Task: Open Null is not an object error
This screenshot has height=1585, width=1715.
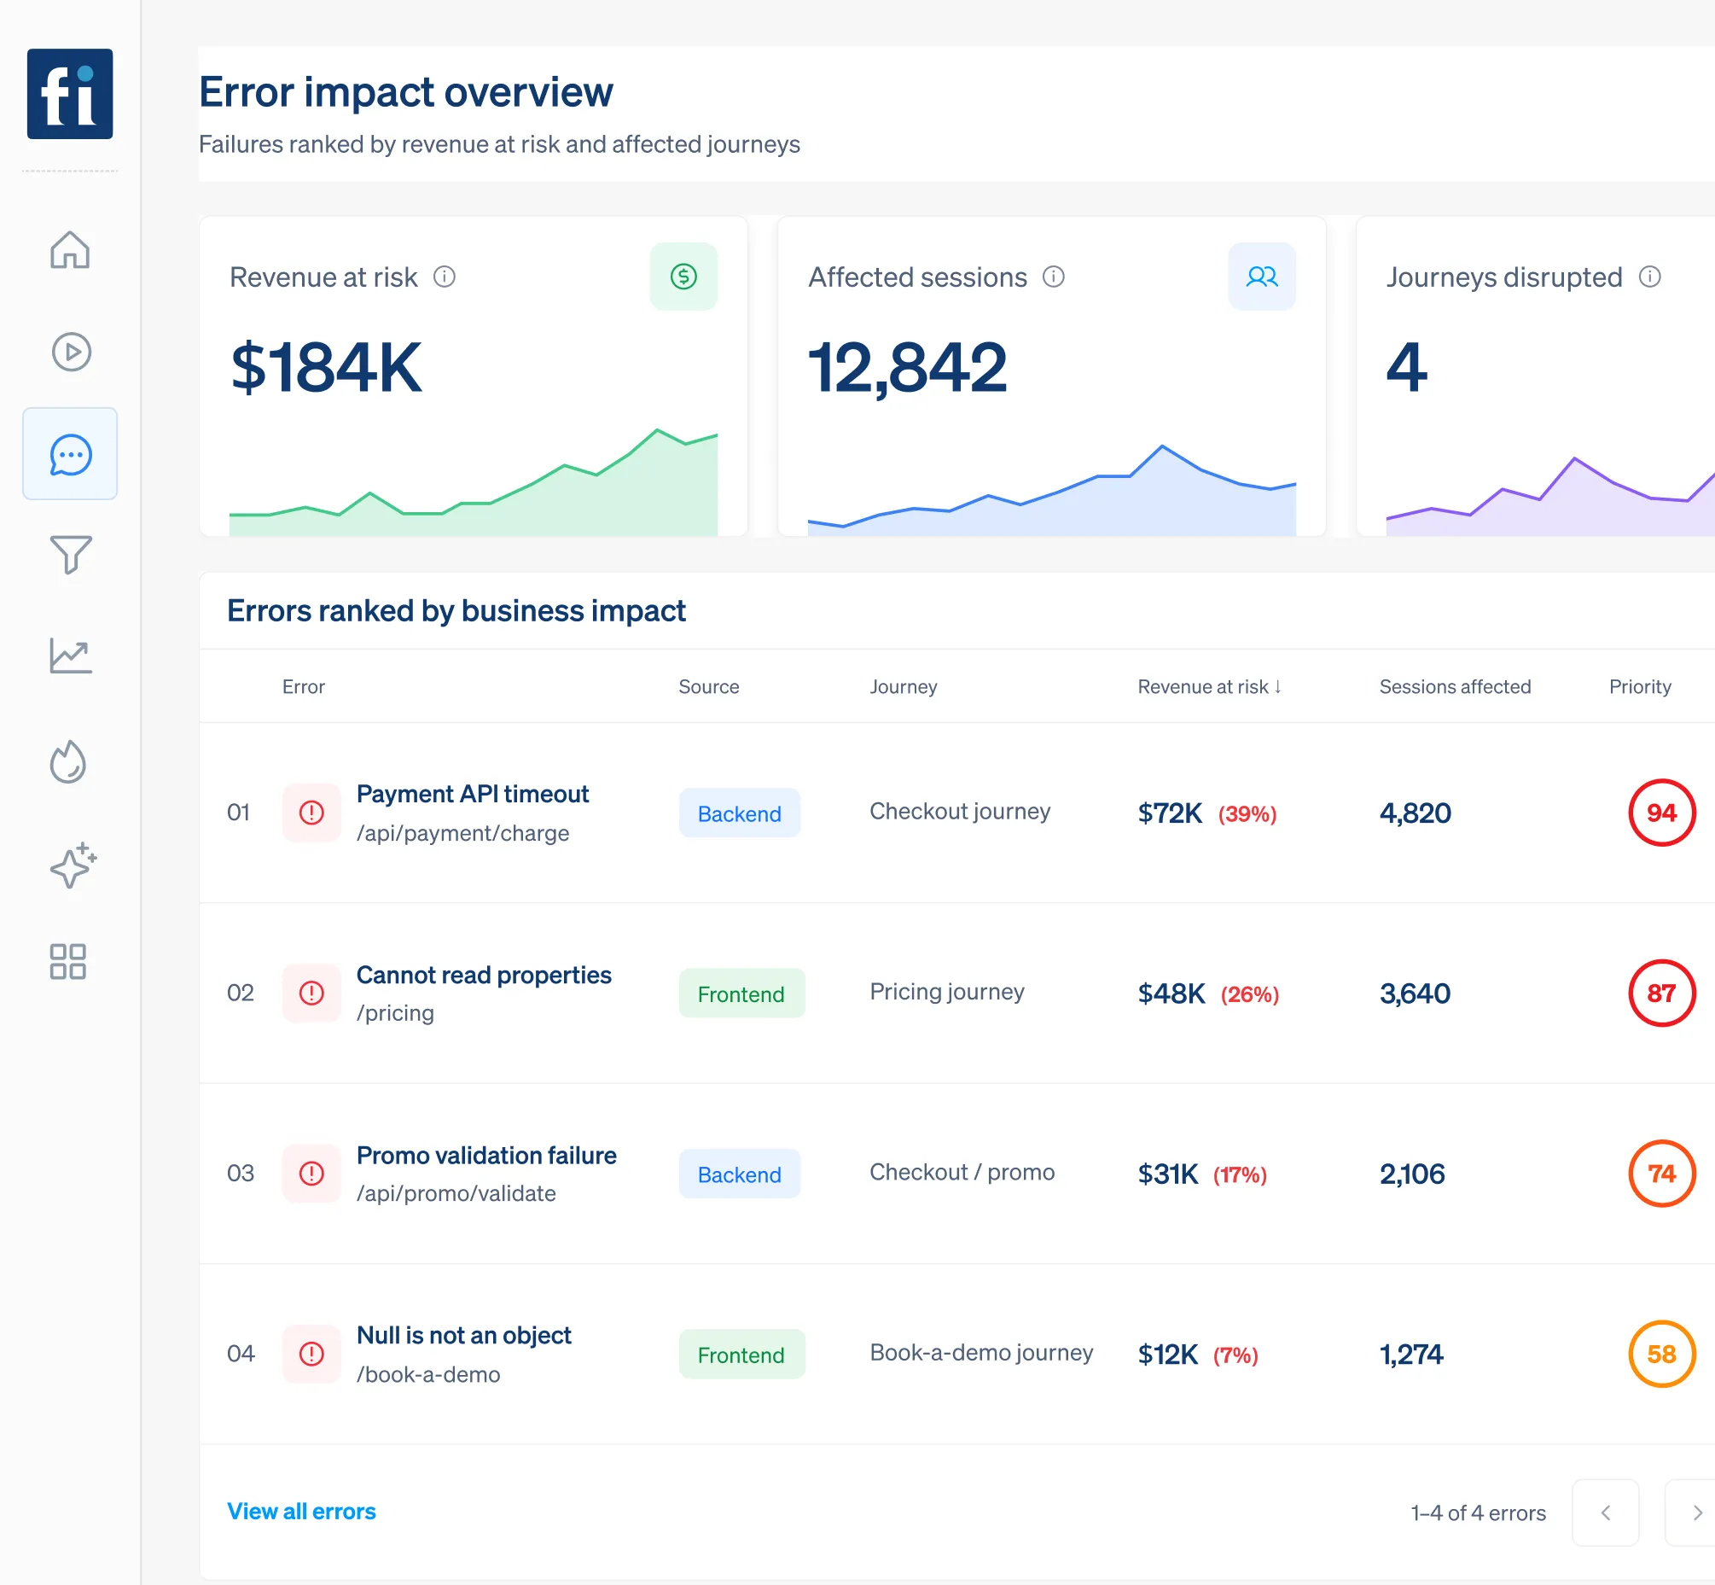Action: coord(464,1335)
